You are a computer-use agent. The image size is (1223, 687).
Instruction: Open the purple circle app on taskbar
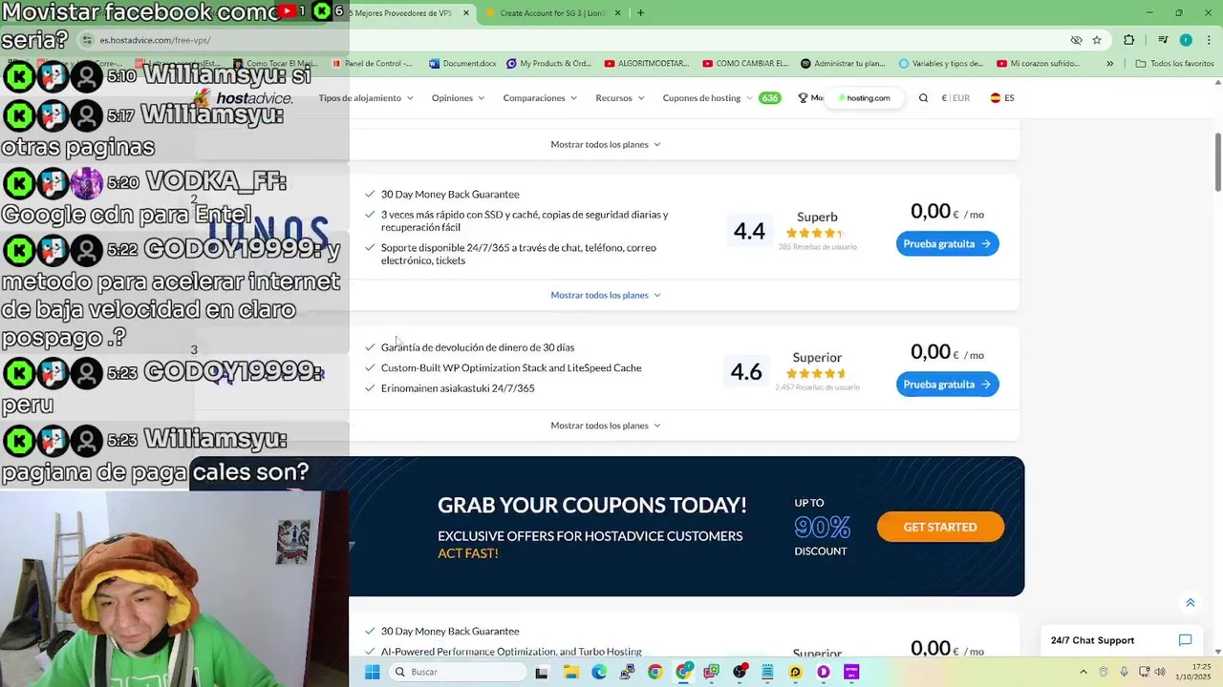(x=824, y=672)
